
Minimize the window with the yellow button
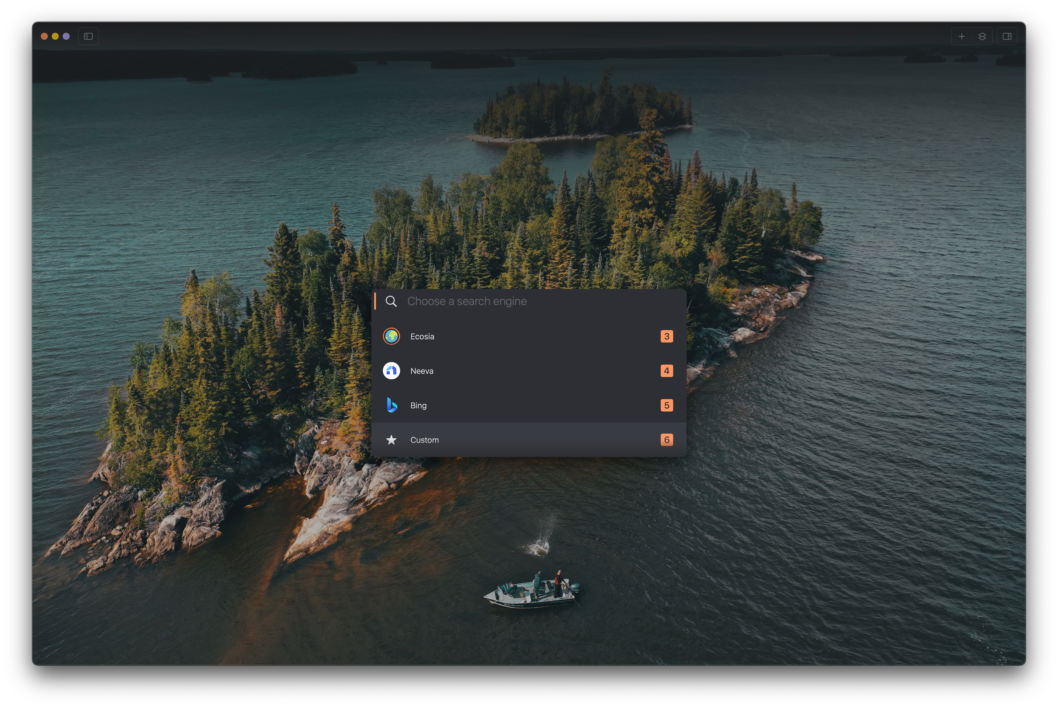point(55,36)
